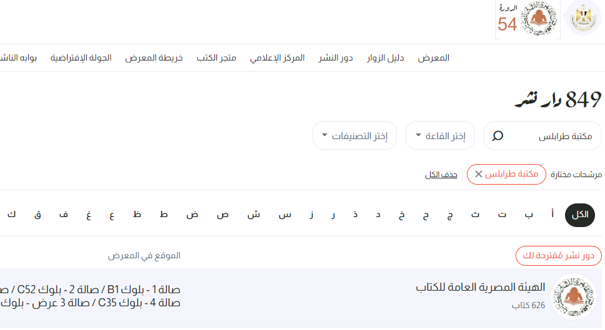Click the search field containing مكتبة طرابلس
The height and width of the screenshot is (330, 605).
point(542,135)
